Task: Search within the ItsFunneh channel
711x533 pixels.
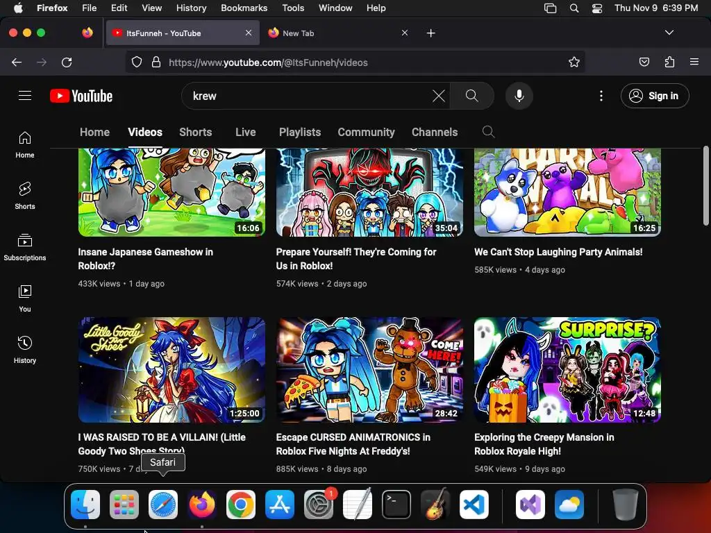Action: click(488, 132)
